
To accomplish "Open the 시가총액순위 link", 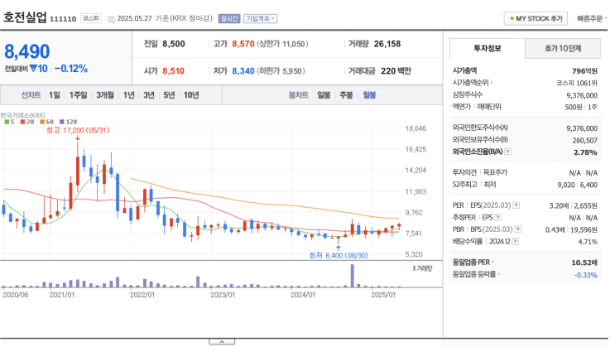I will pyautogui.click(x=473, y=83).
